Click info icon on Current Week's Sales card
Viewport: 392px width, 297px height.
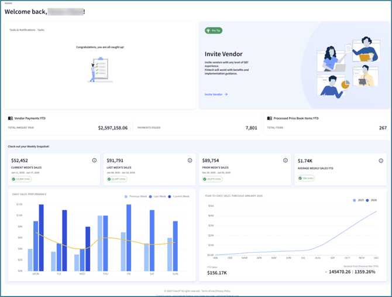(x=94, y=161)
